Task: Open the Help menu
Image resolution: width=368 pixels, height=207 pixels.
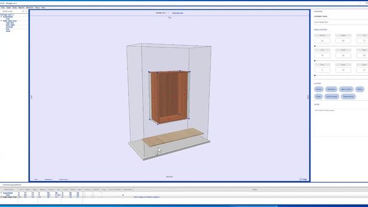Action: point(43,7)
